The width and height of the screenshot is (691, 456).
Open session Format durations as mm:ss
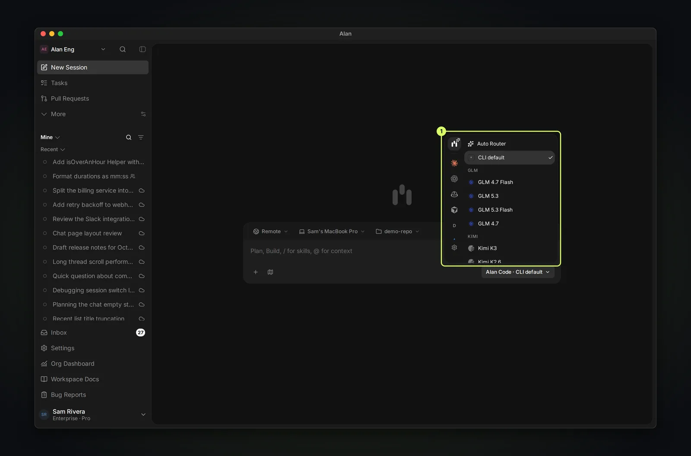click(92, 176)
